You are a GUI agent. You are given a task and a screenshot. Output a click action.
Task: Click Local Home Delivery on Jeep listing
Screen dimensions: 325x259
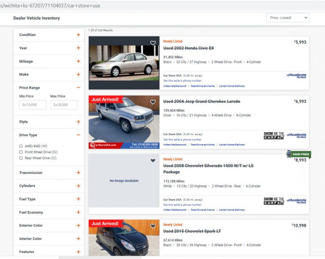(232, 145)
